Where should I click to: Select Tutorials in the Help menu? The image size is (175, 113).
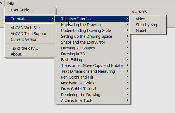click(x=18, y=19)
